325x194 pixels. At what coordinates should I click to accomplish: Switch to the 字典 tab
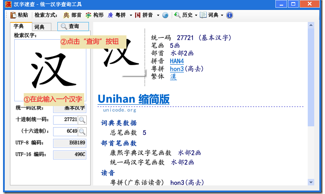tap(21, 26)
